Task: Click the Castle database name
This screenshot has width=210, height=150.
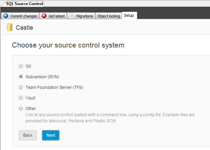Action: 25,28
